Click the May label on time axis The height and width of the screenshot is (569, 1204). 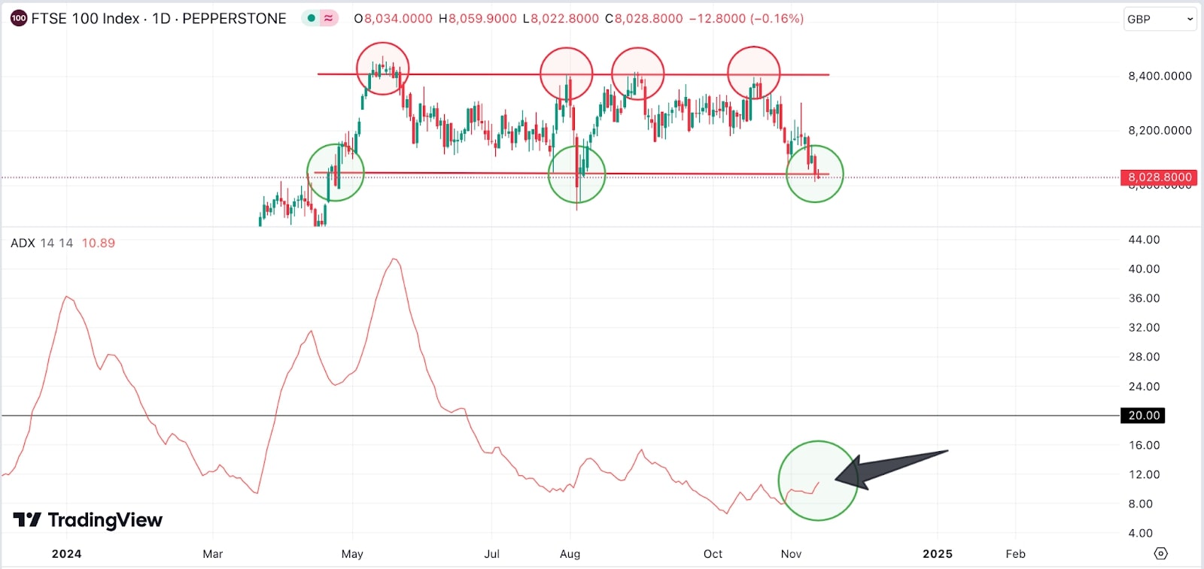tap(352, 553)
